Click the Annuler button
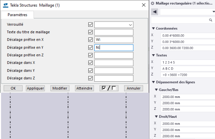This screenshot has height=139, width=215. (133, 88)
